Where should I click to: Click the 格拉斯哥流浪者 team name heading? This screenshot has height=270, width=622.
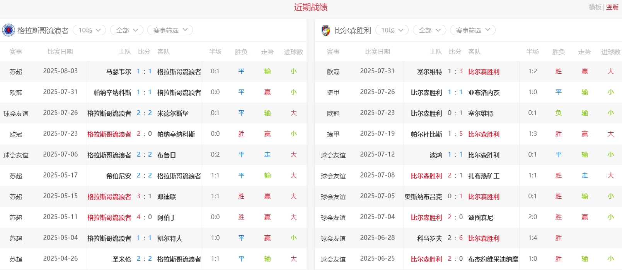pyautogui.click(x=43, y=30)
